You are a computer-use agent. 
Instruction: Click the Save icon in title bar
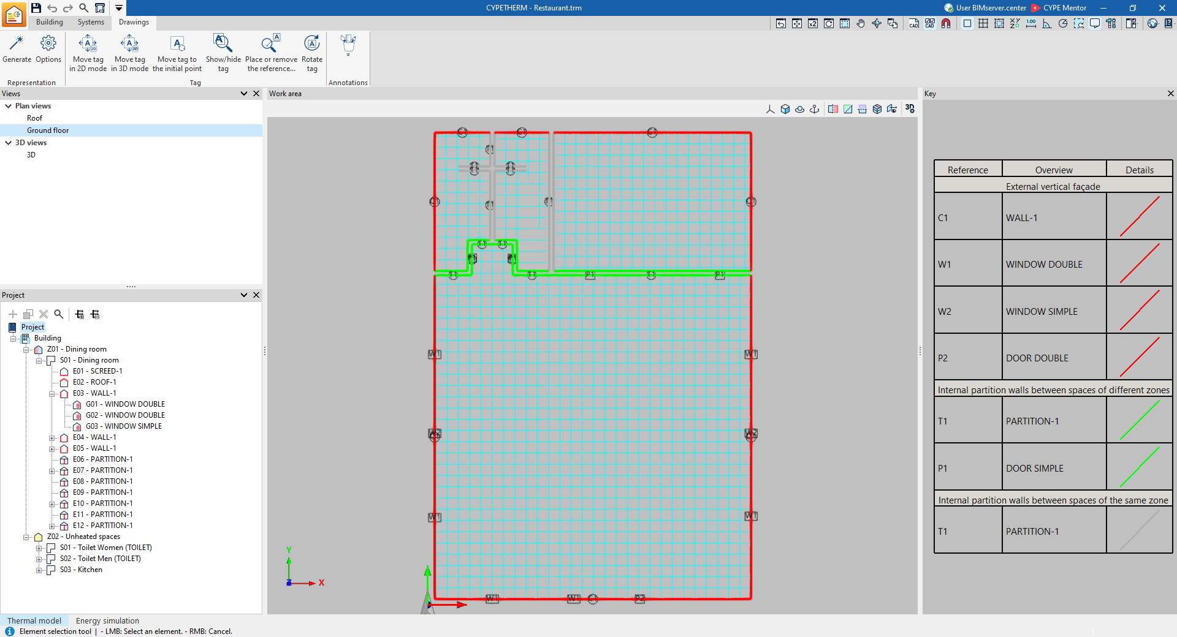tap(36, 7)
